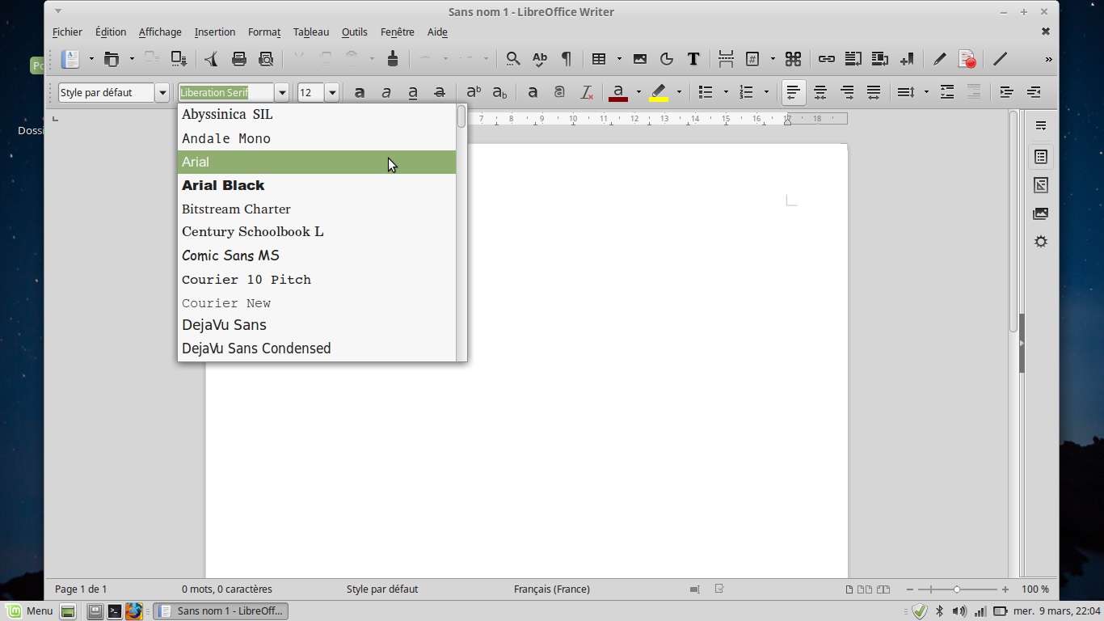The image size is (1104, 621).
Task: Open the Insertion menu
Action: tap(215, 32)
